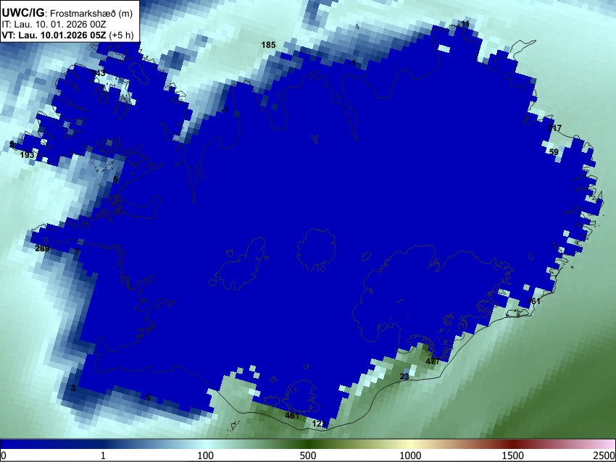Viewport: 616px width, 462px height.
Task: Click the color scale label 0
Action: tap(4, 455)
